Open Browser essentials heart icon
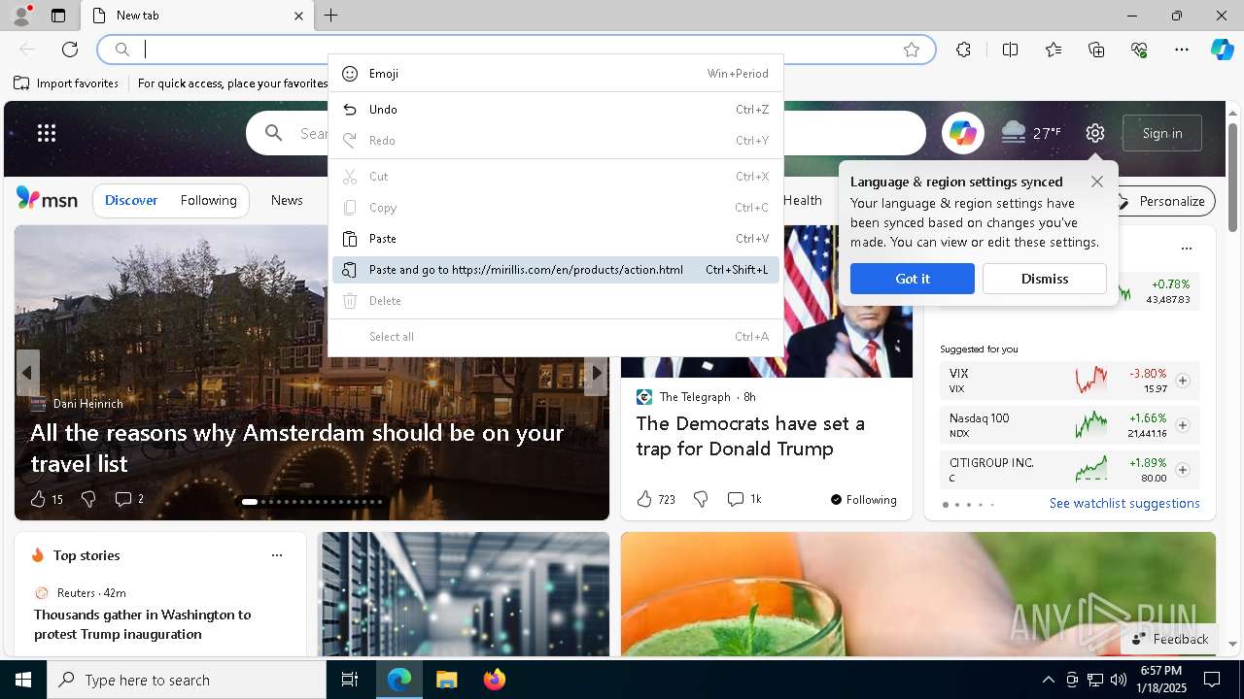The image size is (1244, 699). pyautogui.click(x=1139, y=50)
